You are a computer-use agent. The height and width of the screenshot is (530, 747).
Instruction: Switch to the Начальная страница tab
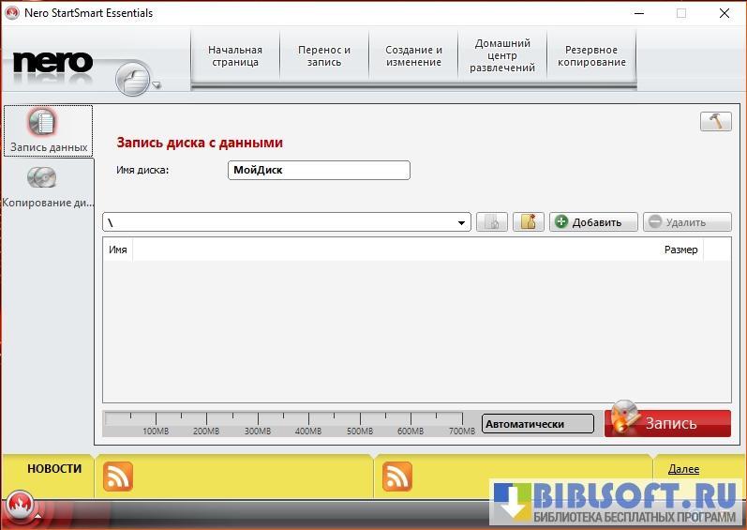(x=235, y=56)
